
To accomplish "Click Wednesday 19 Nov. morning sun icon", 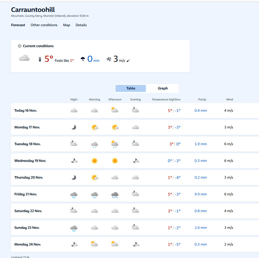I will (95, 161).
